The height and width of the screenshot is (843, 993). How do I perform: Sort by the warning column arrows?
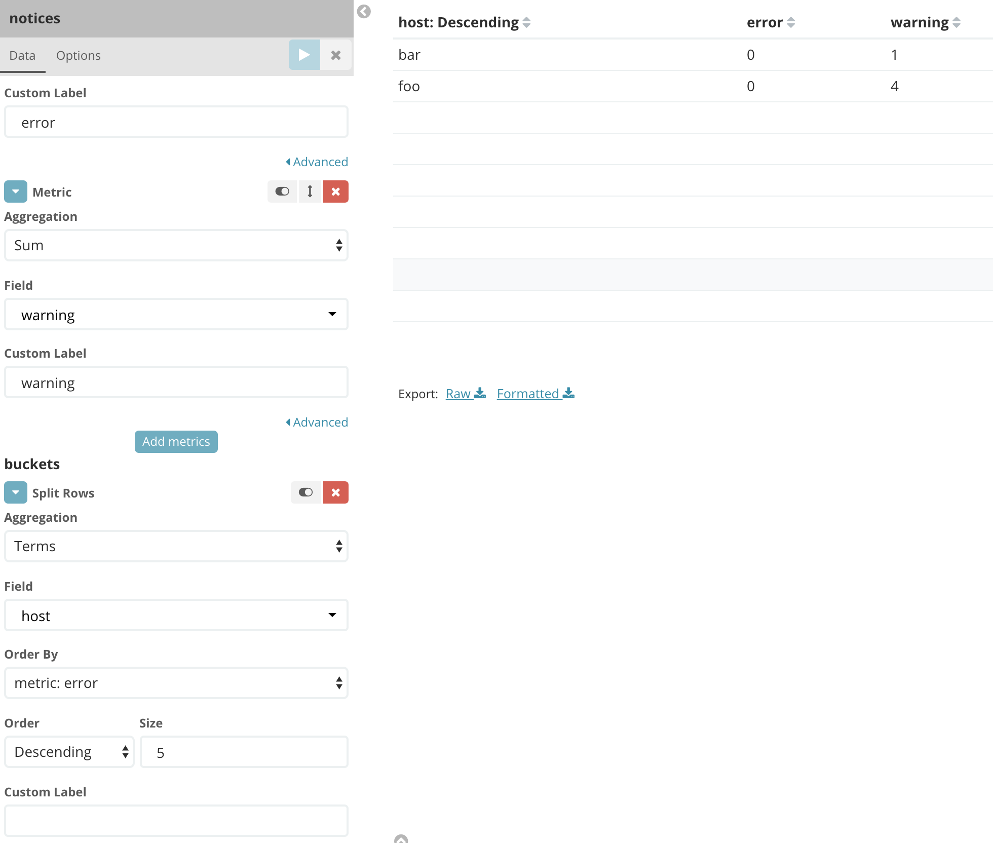[x=956, y=22]
